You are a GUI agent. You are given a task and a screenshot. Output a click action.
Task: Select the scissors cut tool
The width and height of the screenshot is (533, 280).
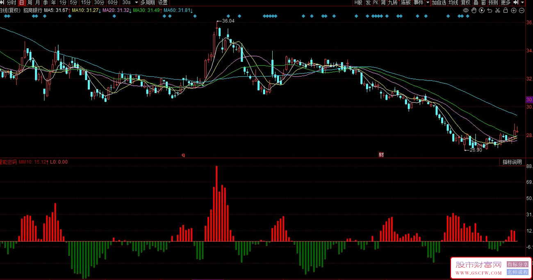(498, 10)
